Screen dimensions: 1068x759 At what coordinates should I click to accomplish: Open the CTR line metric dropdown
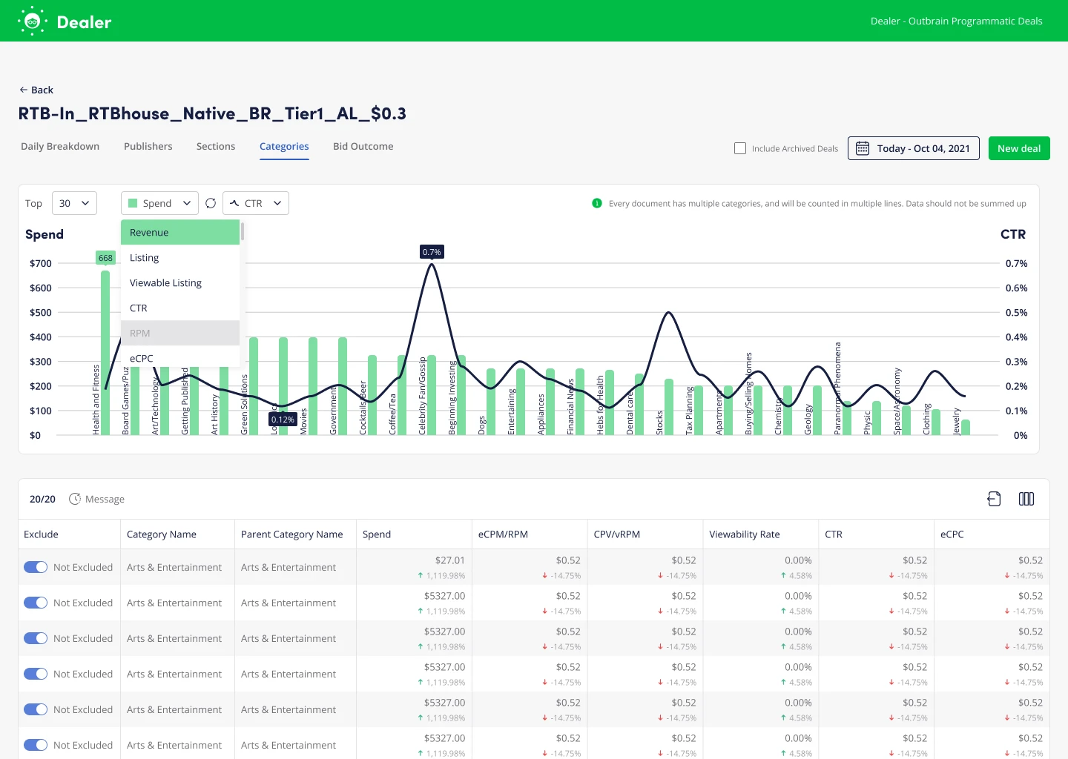point(256,203)
